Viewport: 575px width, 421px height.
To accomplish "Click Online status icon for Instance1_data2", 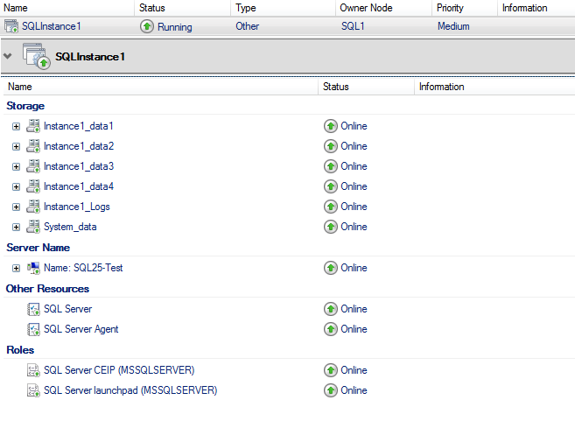I will pyautogui.click(x=331, y=146).
